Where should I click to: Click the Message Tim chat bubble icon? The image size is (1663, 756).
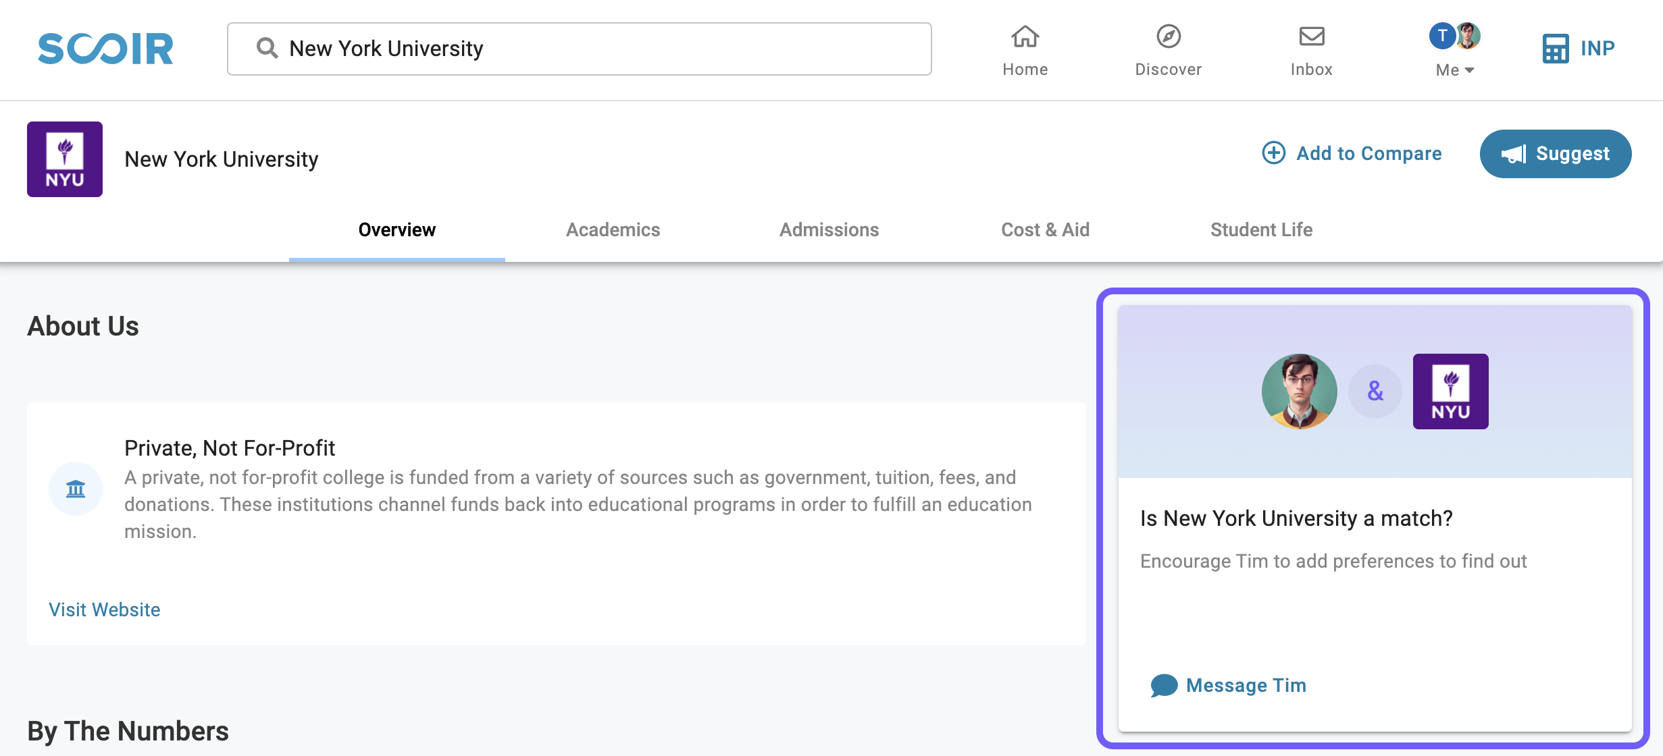click(1164, 686)
